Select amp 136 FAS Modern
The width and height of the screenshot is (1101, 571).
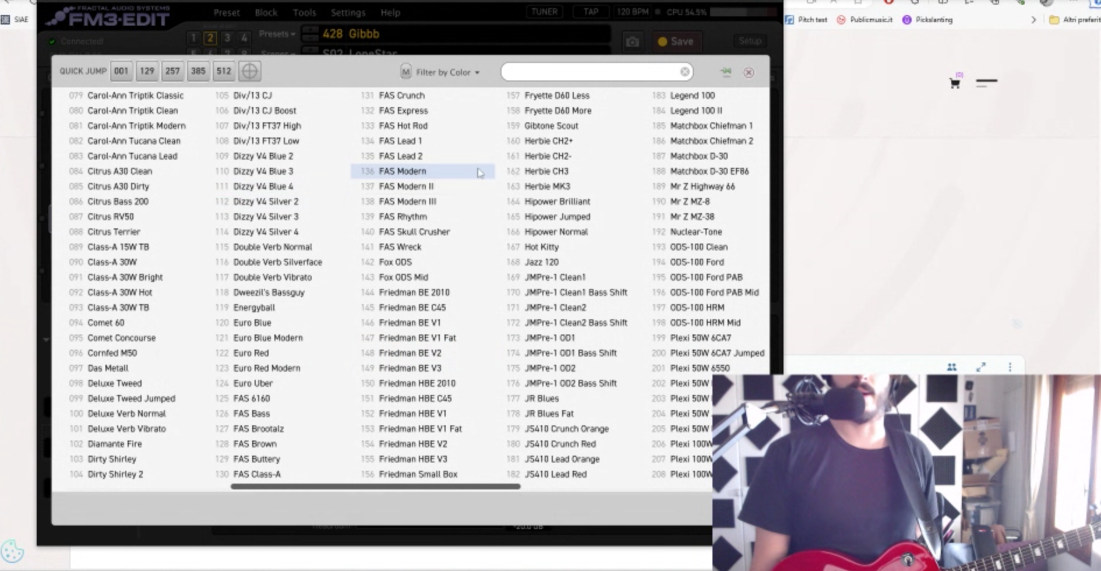pos(422,171)
